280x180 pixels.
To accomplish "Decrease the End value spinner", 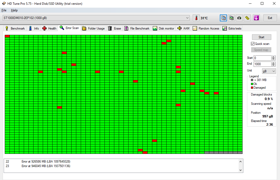I will click(x=273, y=65).
